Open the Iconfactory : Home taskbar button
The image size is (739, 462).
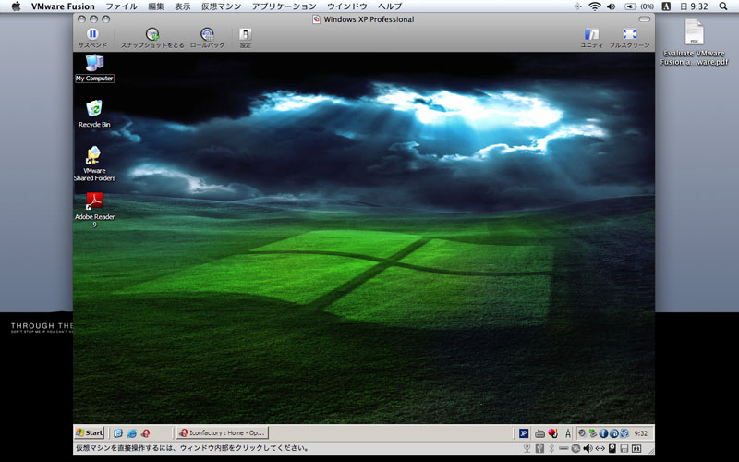pos(223,432)
